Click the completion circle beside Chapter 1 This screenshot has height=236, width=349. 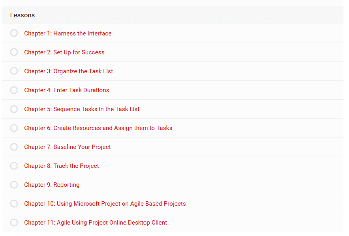coord(14,33)
